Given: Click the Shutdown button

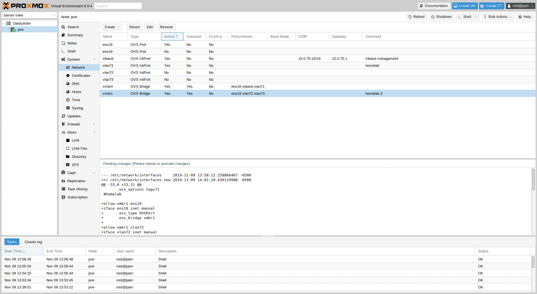Looking at the screenshot, I should point(442,17).
